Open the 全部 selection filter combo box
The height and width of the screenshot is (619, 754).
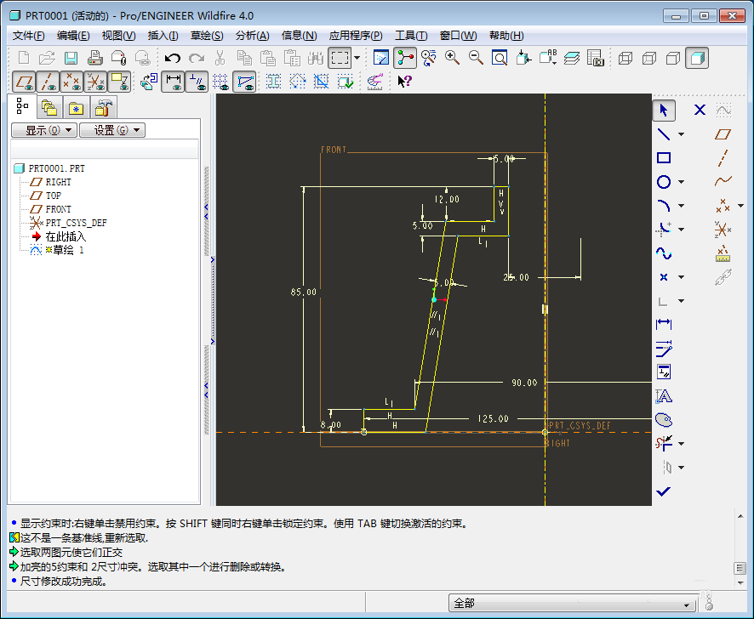click(x=572, y=603)
